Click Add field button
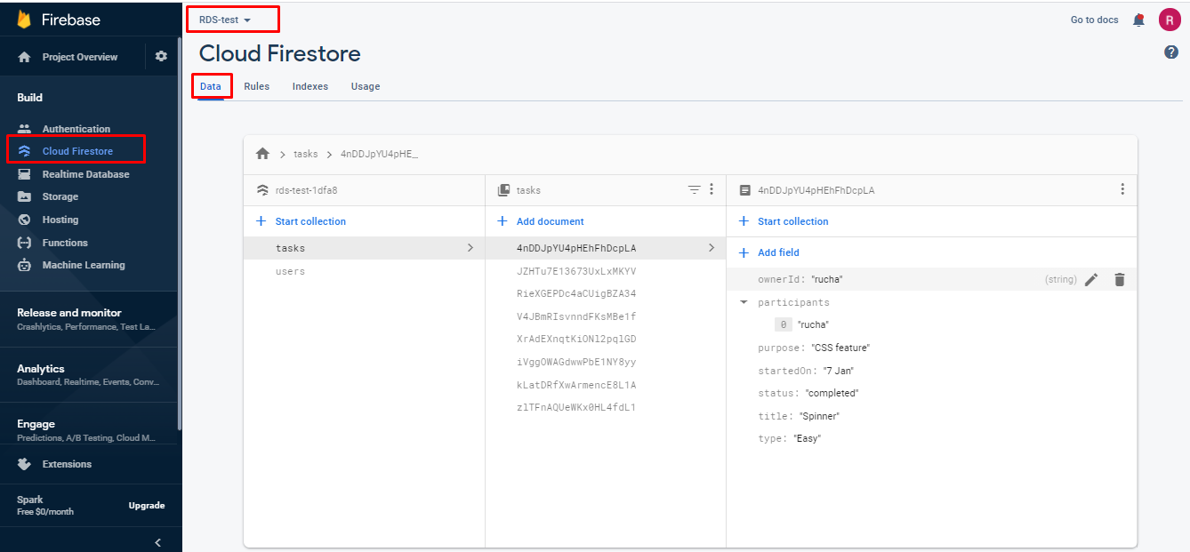 769,252
